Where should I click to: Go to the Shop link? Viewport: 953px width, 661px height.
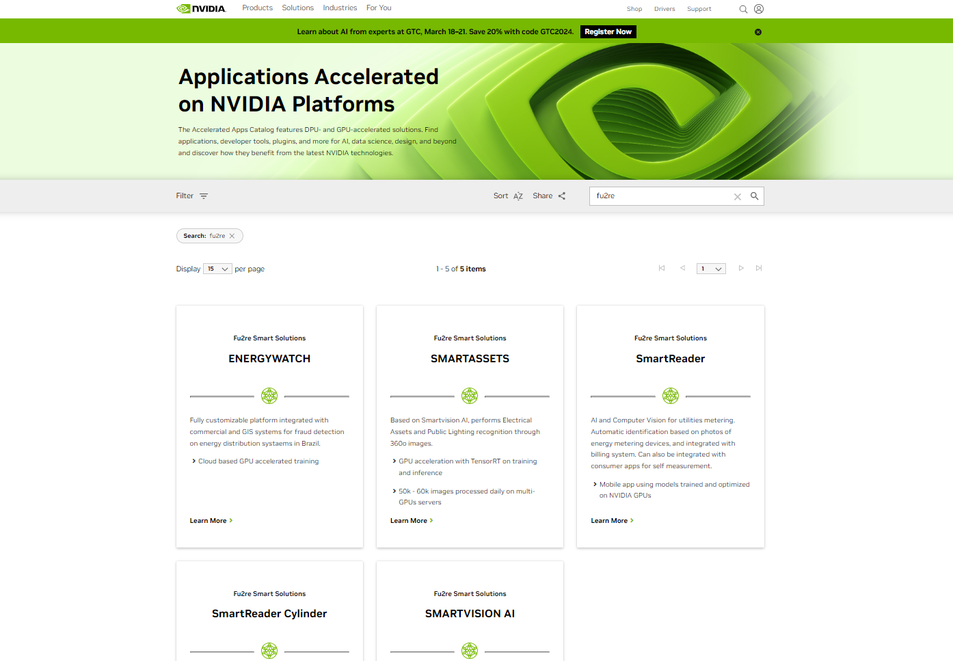634,9
